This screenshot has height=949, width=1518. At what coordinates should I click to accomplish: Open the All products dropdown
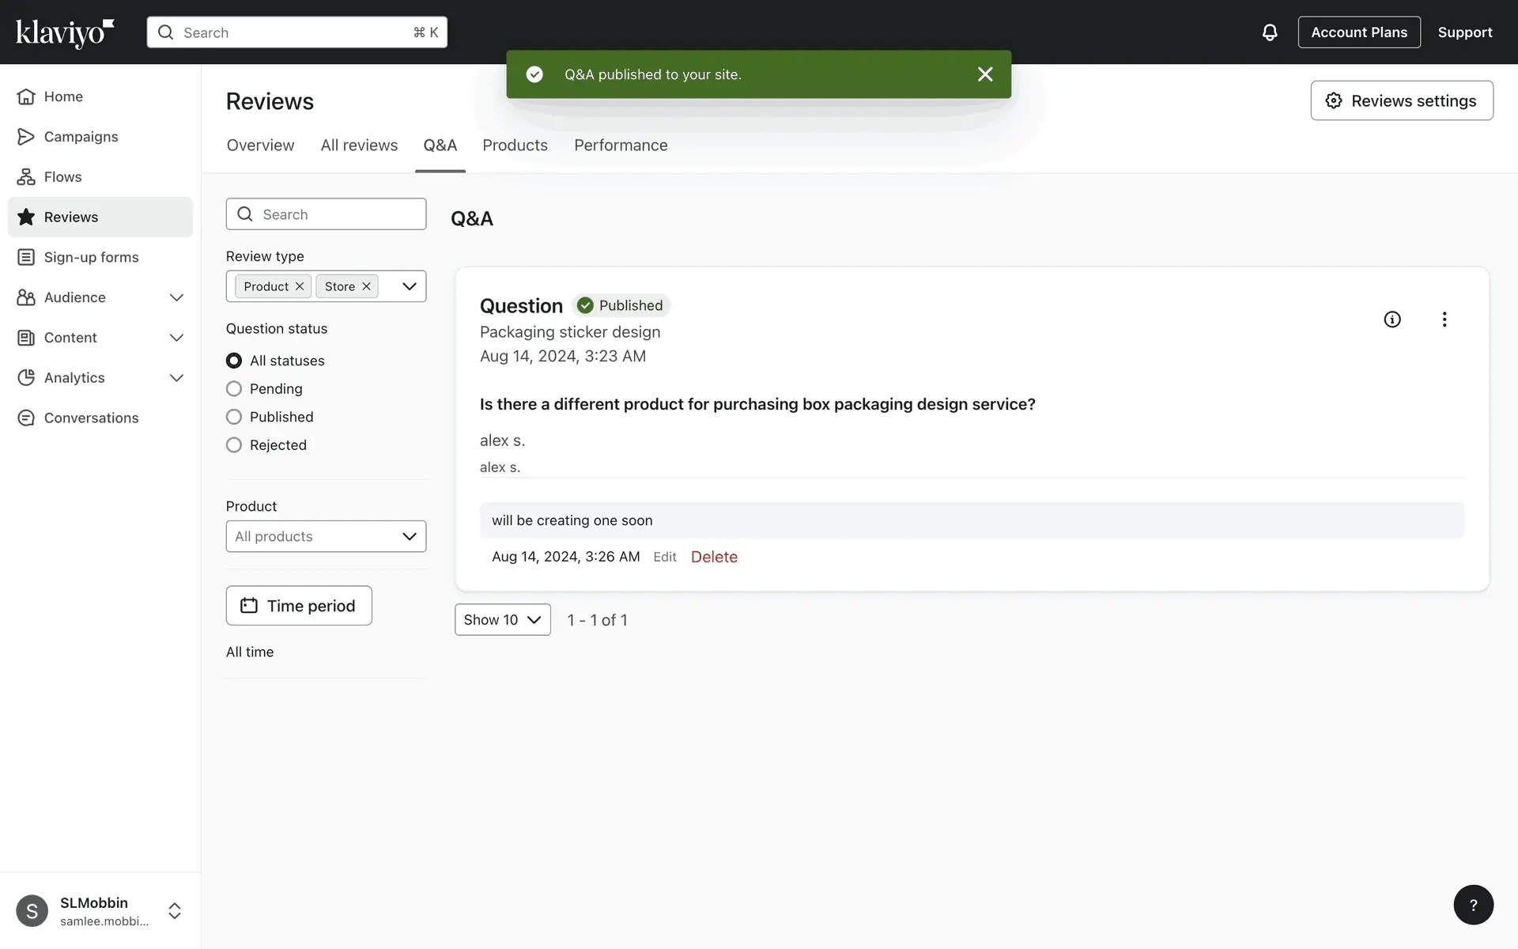326,536
